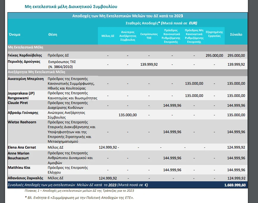
Task: Select the name 'Anne Marion Bouchacourt'
Action: 18,156
